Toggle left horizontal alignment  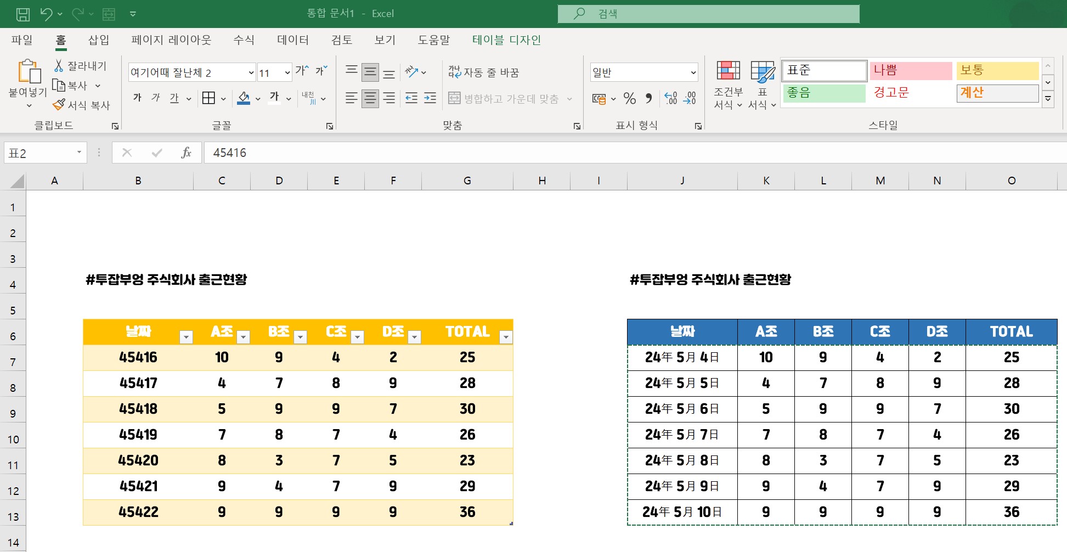[x=352, y=98]
